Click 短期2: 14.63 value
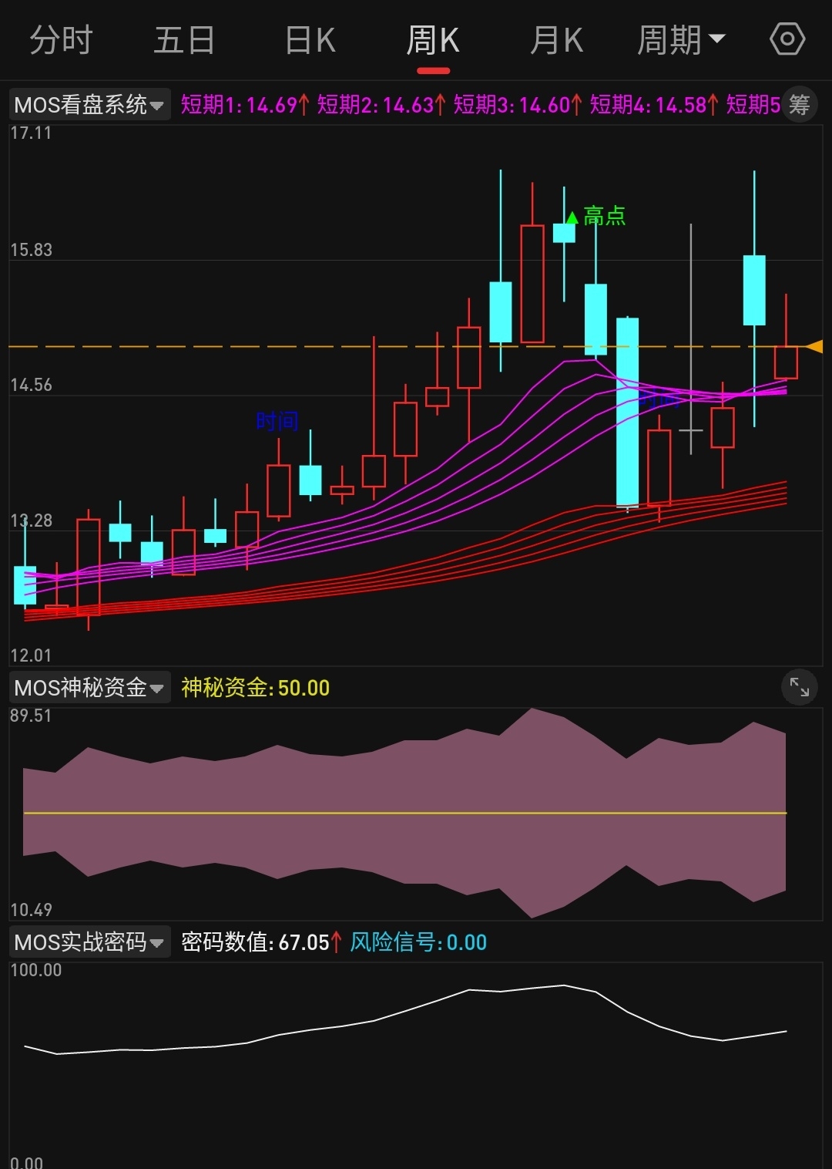The height and width of the screenshot is (1169, 832). [381, 104]
